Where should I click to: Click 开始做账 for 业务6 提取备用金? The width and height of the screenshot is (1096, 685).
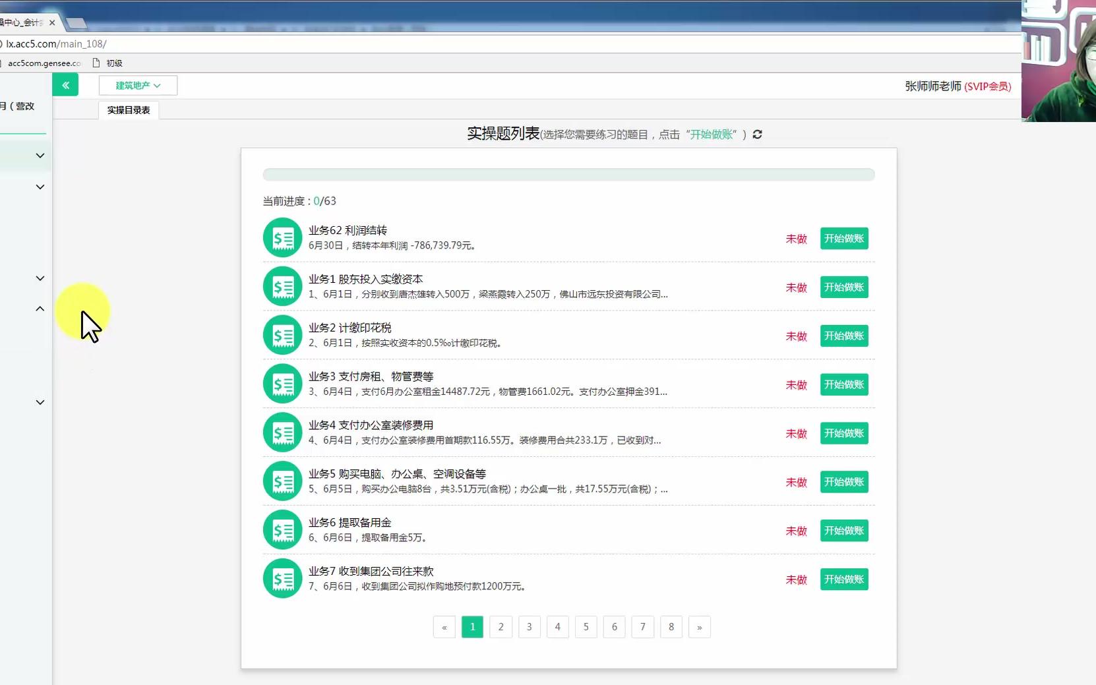844,530
